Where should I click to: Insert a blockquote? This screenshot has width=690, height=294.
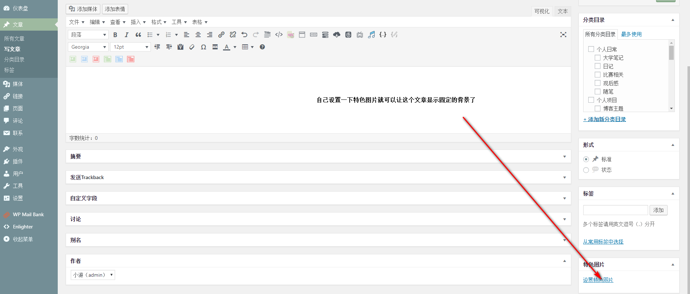(x=138, y=35)
